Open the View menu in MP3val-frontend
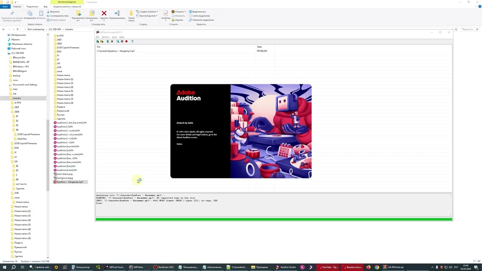The height and width of the screenshot is (271, 482). pyautogui.click(x=114, y=37)
